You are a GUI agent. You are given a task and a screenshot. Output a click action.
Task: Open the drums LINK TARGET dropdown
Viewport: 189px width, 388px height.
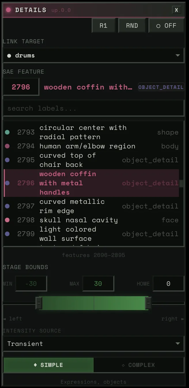(x=94, y=55)
